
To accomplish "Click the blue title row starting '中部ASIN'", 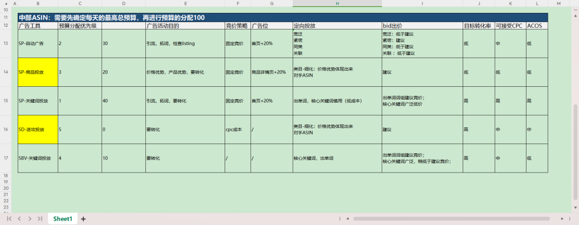I will [x=283, y=17].
